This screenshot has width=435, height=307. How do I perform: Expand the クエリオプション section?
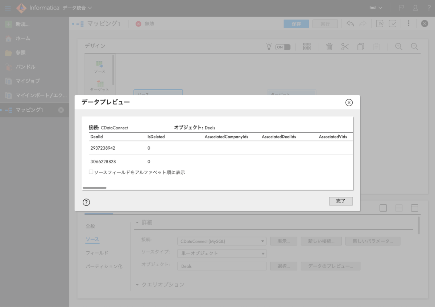click(137, 285)
